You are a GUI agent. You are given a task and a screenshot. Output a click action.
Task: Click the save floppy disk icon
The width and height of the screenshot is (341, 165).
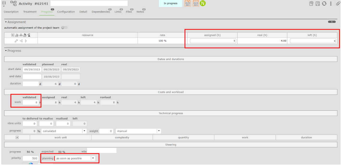tap(318, 4)
